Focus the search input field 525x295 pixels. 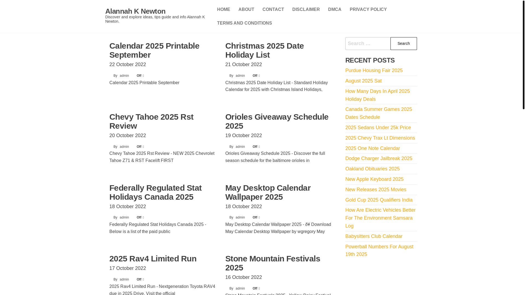(x=368, y=43)
